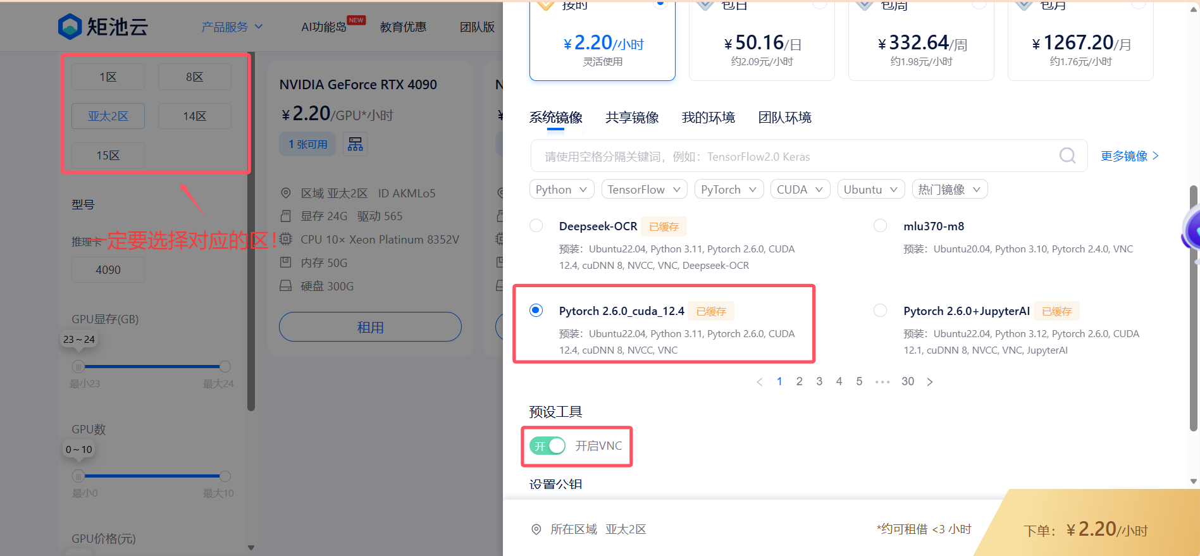This screenshot has height=556, width=1200.
Task: Select region button 15区
Action: tap(108, 156)
